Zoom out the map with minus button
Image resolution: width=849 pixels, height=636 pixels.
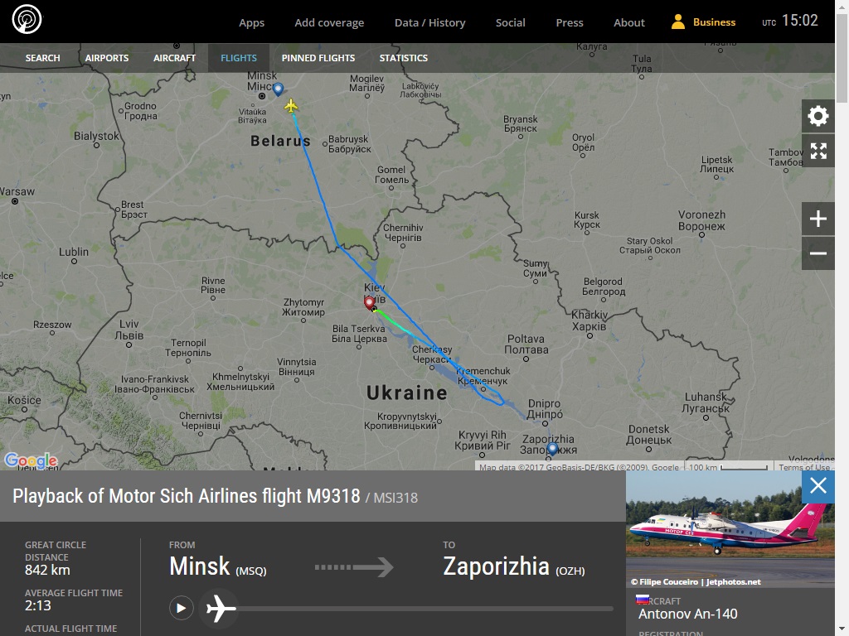click(x=818, y=253)
